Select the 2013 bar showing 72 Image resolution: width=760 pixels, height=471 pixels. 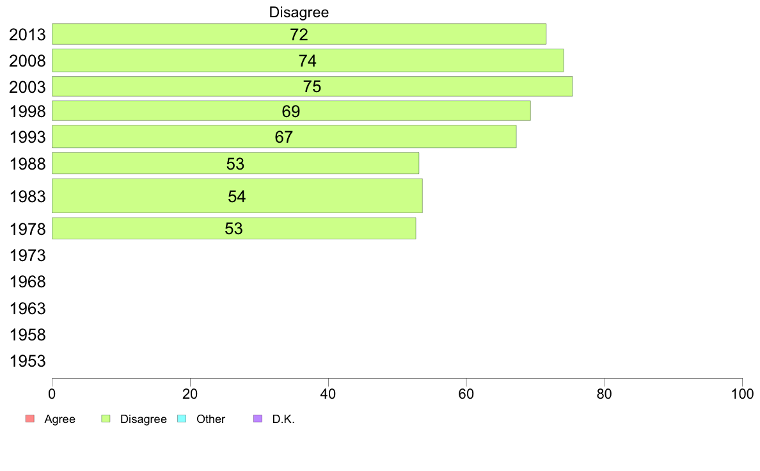pyautogui.click(x=299, y=34)
